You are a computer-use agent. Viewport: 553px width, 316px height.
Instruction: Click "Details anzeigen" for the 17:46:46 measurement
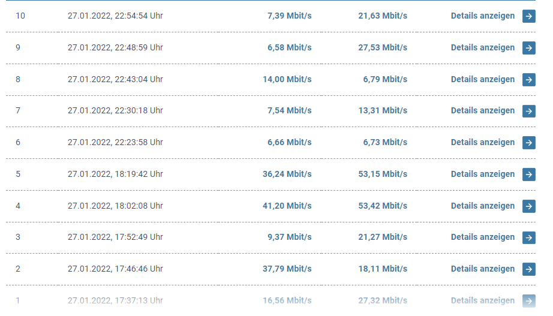(x=482, y=269)
